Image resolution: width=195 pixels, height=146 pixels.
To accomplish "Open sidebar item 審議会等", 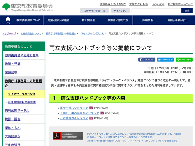I will (11, 73).
